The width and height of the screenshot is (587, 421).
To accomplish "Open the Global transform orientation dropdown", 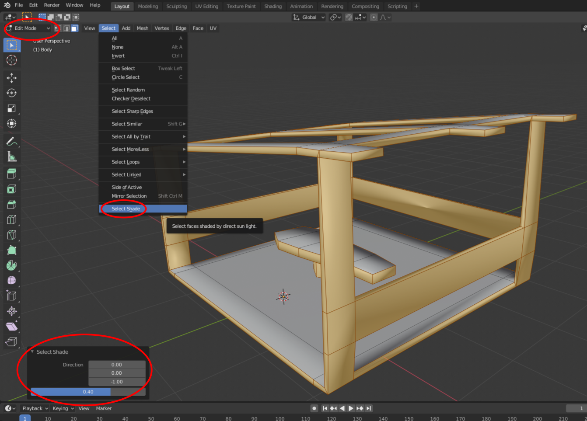I will point(308,17).
